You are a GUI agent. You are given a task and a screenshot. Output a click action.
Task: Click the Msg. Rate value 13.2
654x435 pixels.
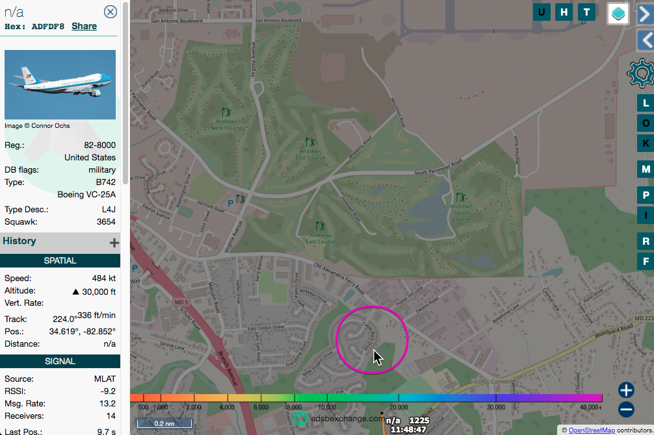pos(107,404)
